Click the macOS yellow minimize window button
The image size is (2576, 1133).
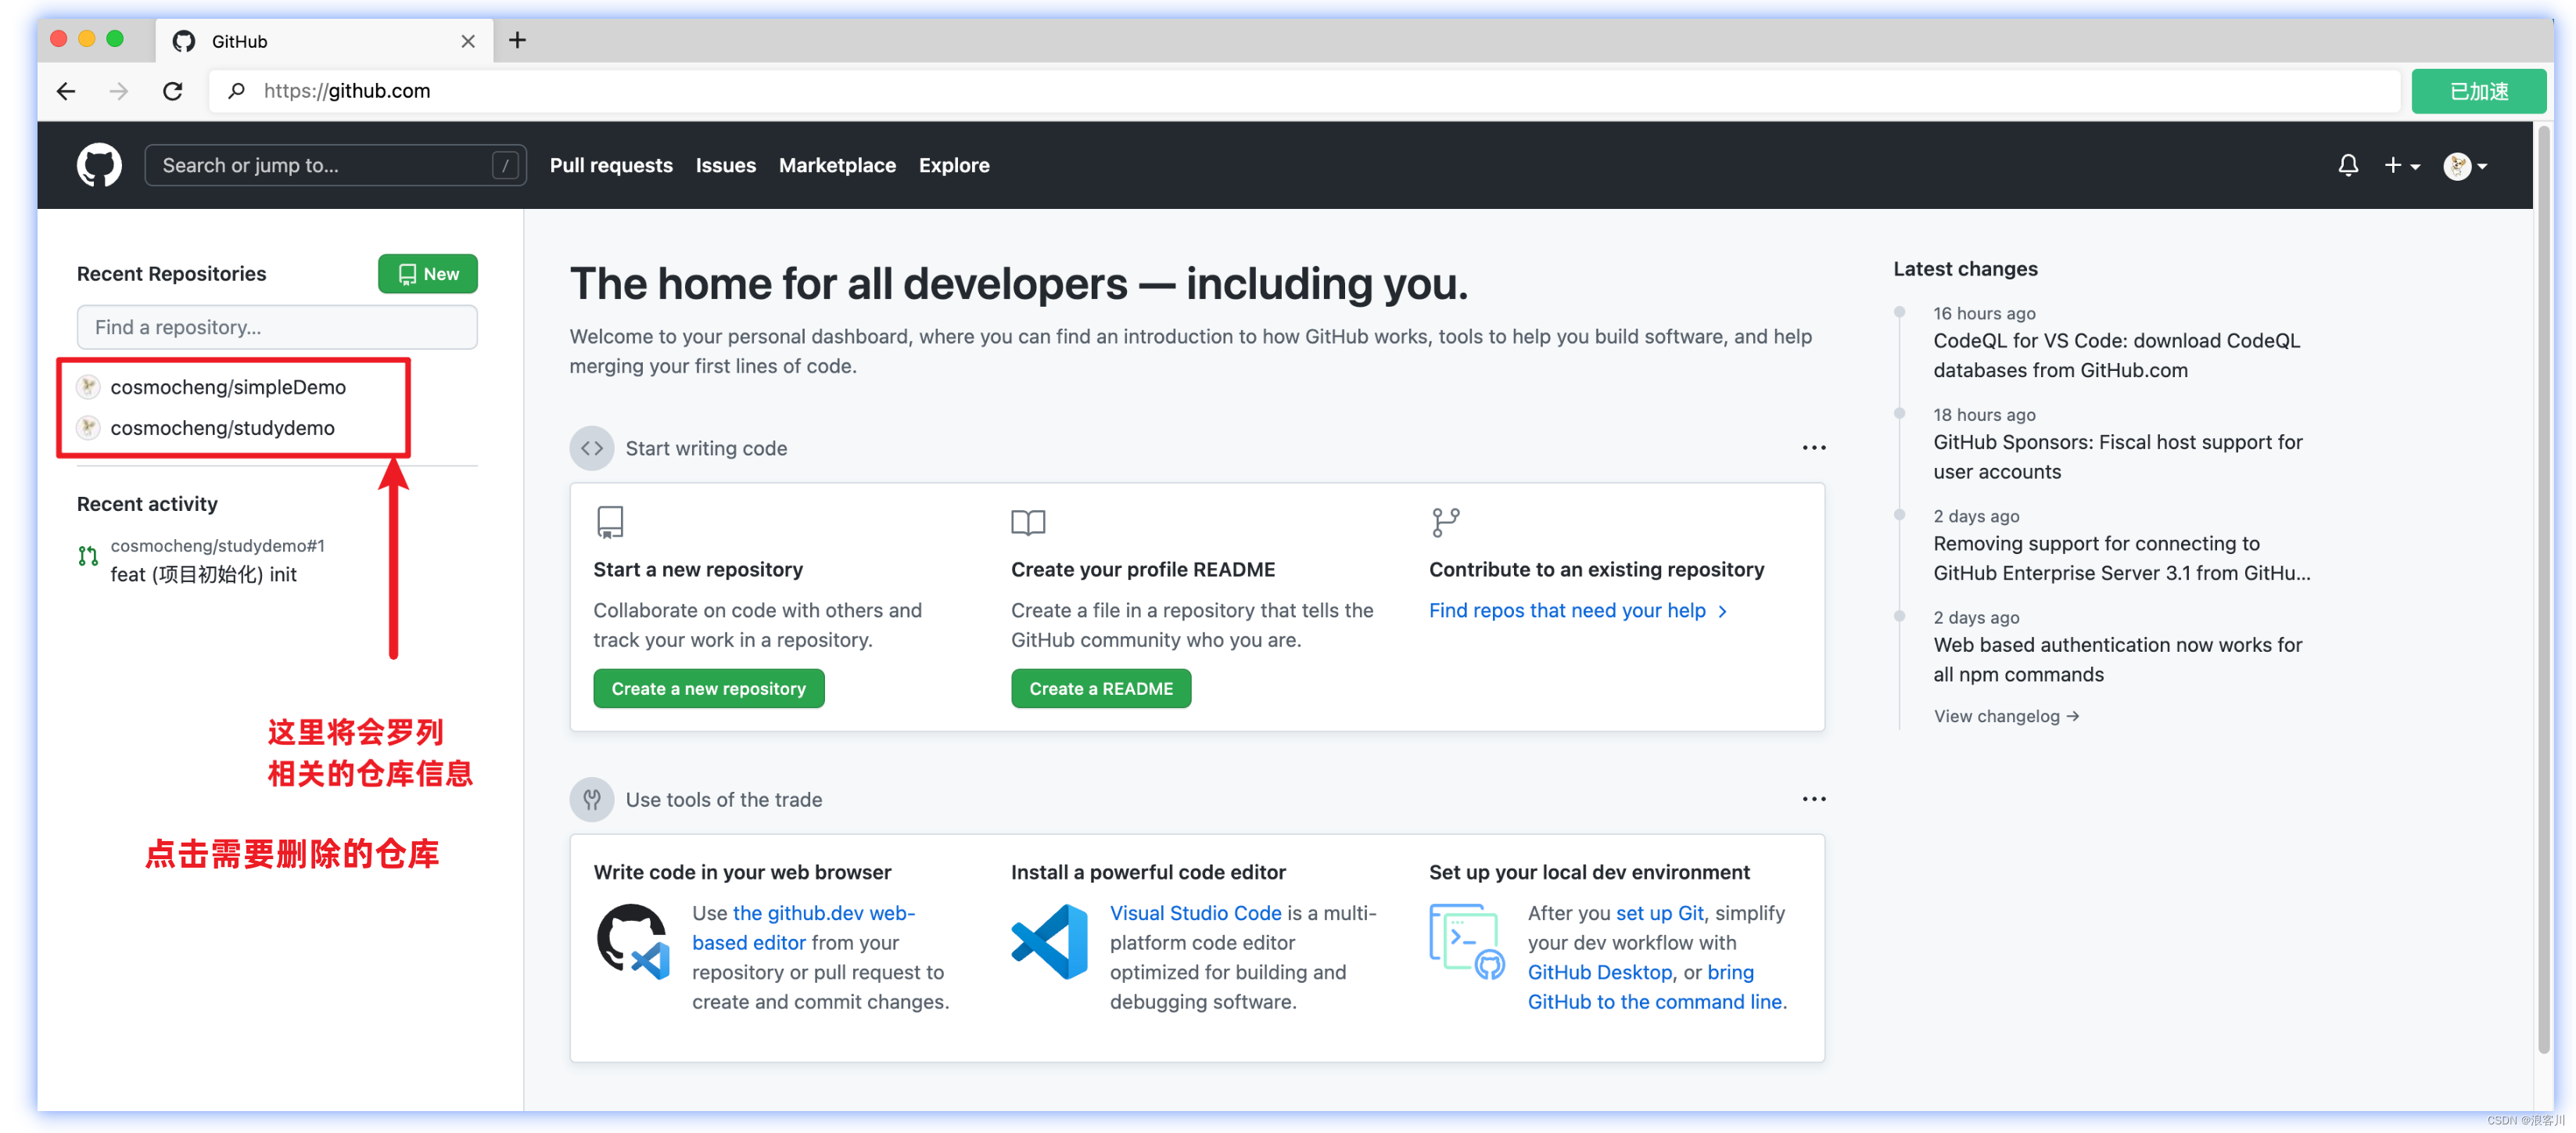click(x=87, y=39)
